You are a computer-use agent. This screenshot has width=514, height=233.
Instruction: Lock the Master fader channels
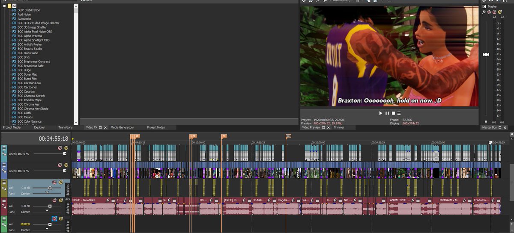pyautogui.click(x=486, y=122)
